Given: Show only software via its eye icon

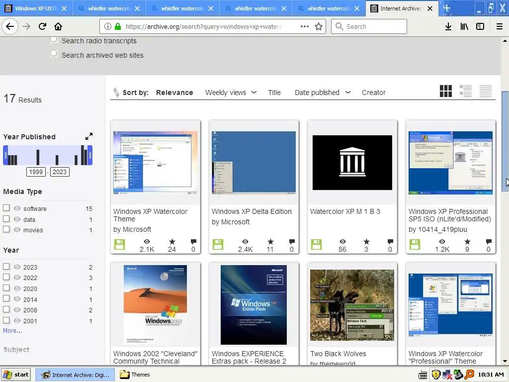Looking at the screenshot, I should pyautogui.click(x=17, y=208).
